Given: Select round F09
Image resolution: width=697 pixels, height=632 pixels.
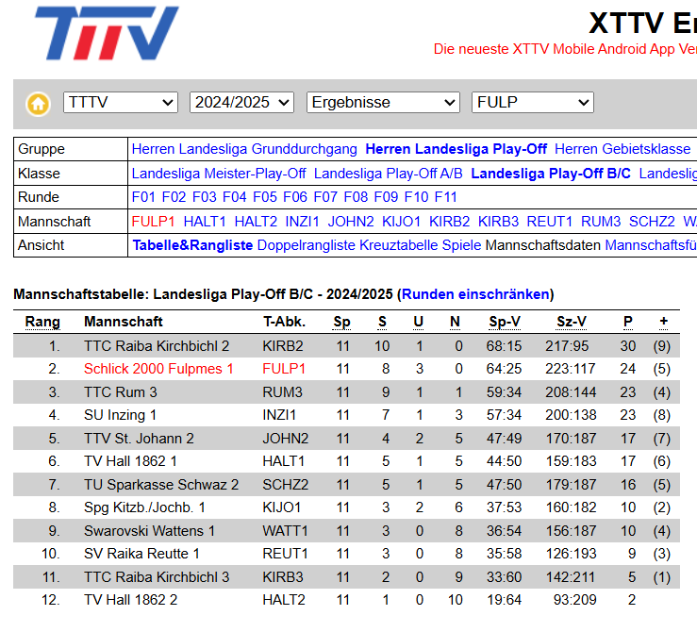Looking at the screenshot, I should (x=386, y=197).
